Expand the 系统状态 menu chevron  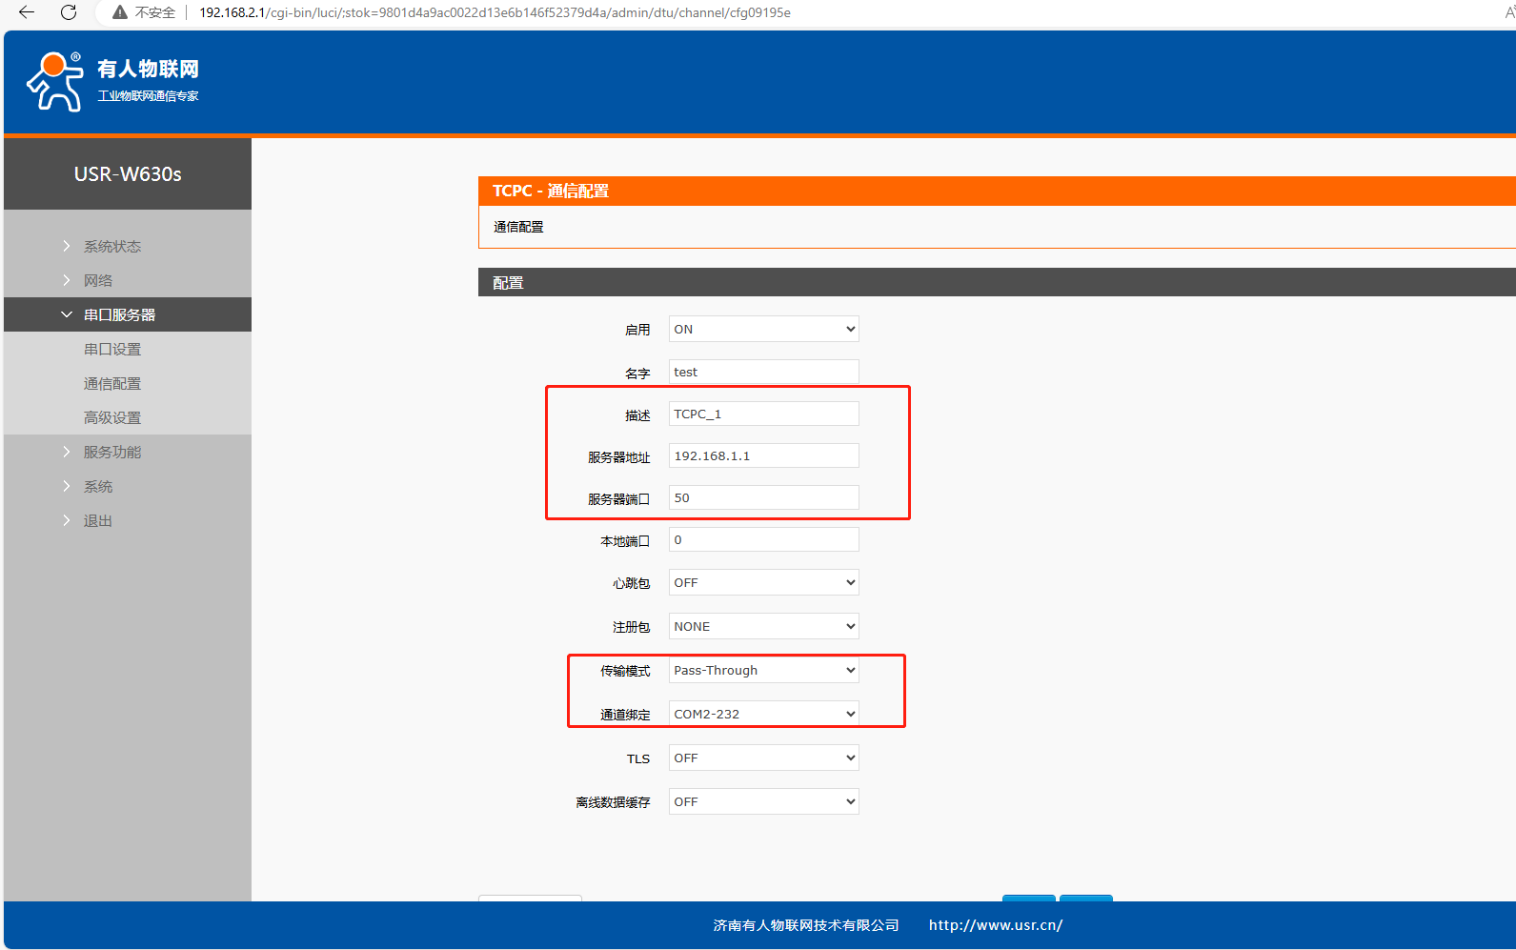[67, 246]
